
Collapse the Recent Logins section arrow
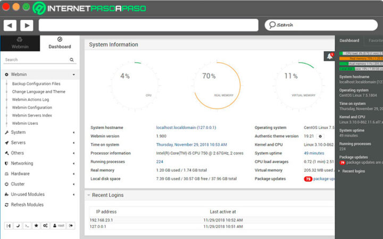click(89, 195)
